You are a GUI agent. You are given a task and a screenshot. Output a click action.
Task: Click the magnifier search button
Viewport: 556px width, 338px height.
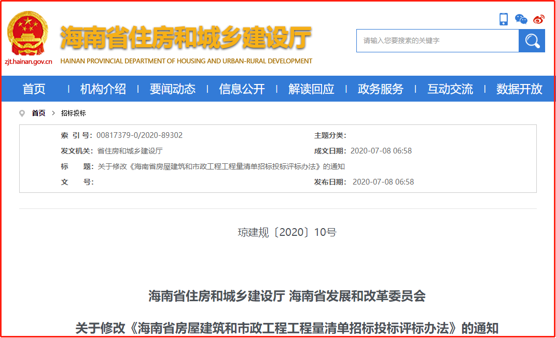tap(532, 41)
